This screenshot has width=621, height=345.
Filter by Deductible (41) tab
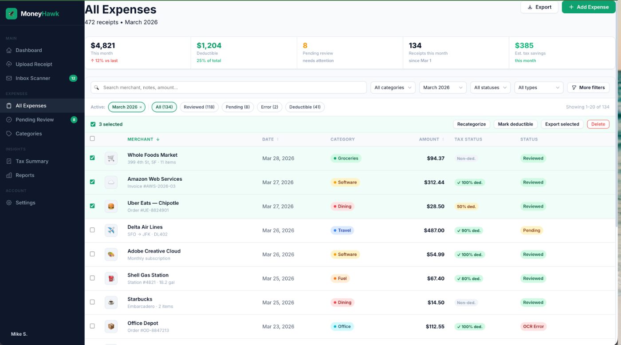point(305,107)
